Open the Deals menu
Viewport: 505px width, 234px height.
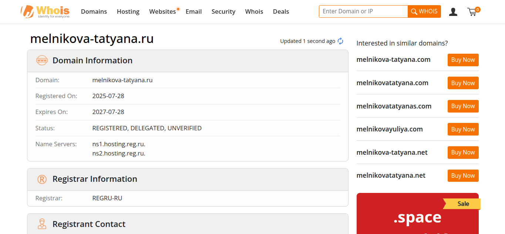(281, 11)
